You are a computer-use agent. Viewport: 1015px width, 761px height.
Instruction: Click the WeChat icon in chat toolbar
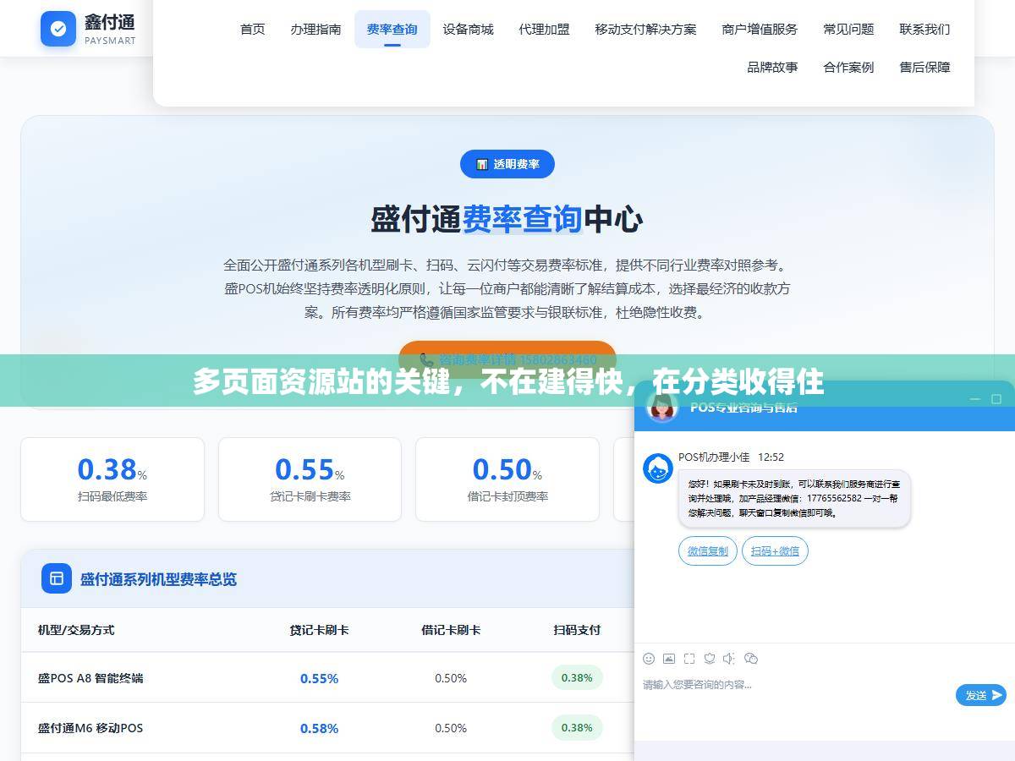[751, 659]
